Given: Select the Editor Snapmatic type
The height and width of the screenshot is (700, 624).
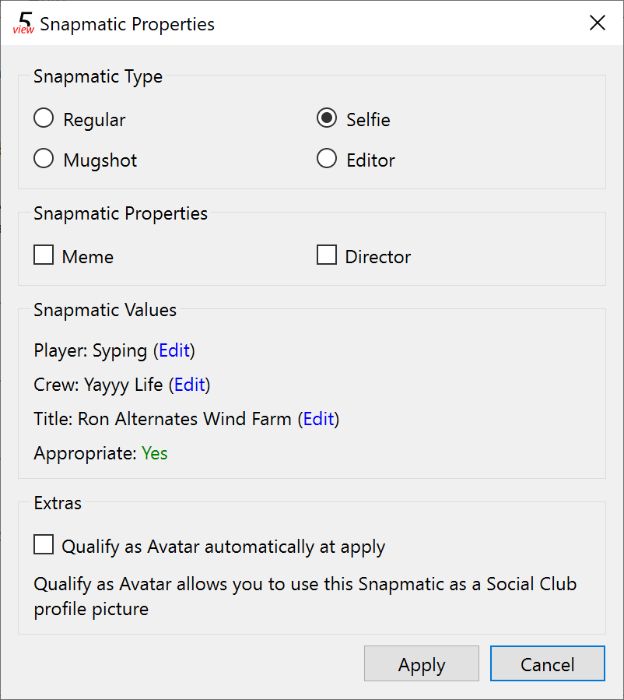Looking at the screenshot, I should click(327, 159).
